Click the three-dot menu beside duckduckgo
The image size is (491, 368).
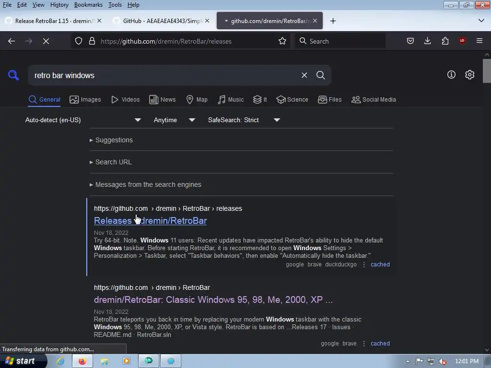[x=363, y=264]
